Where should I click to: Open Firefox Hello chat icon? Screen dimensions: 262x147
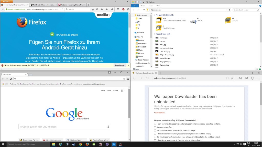point(128,9)
